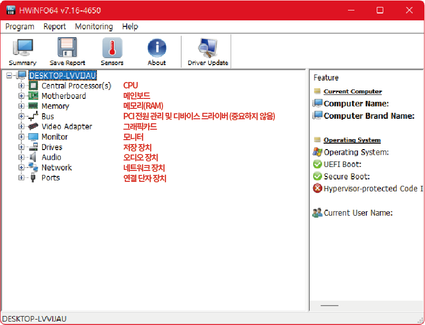The image size is (425, 325).
Task: Click the Audio speaker icon
Action: pyautogui.click(x=33, y=157)
